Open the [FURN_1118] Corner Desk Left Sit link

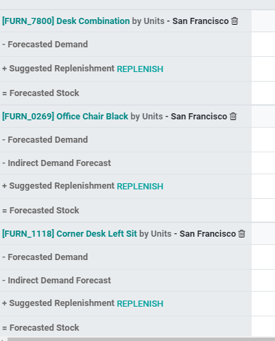click(69, 234)
